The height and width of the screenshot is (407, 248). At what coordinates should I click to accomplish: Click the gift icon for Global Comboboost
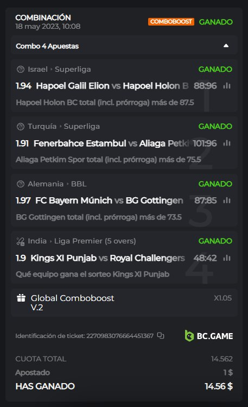tap(21, 298)
